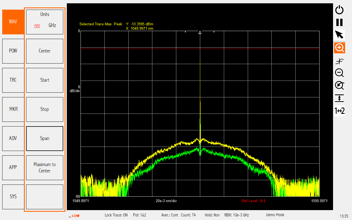
Task: Click the Span button
Action: 45,138
